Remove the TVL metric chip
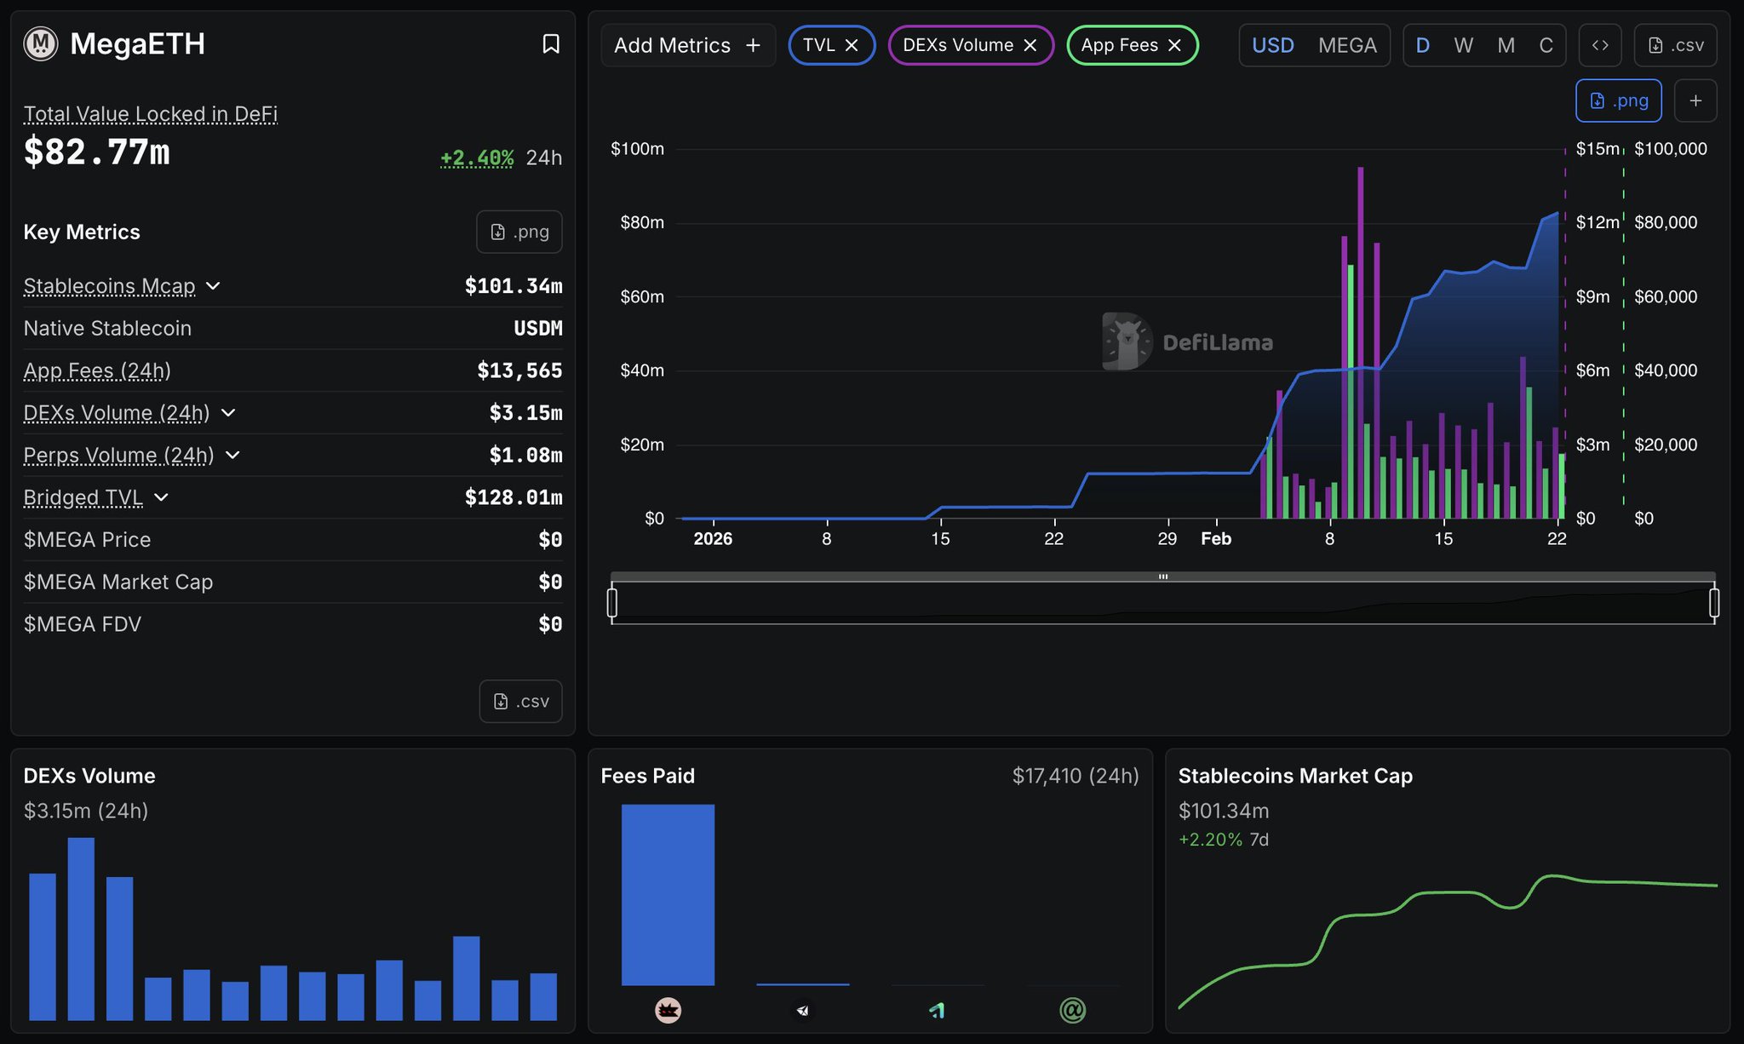 click(x=852, y=45)
